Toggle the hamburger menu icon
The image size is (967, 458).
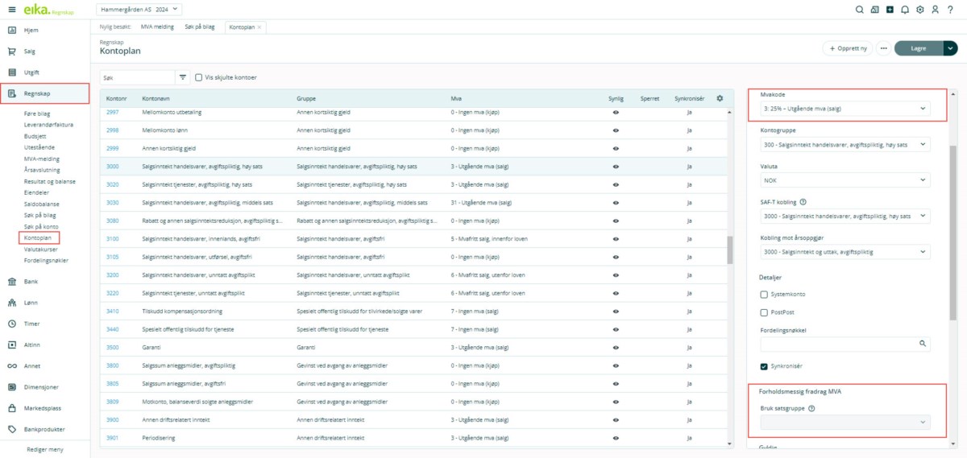11,10
